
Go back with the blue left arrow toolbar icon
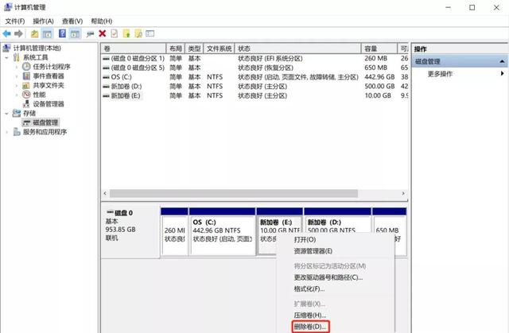pos(7,33)
